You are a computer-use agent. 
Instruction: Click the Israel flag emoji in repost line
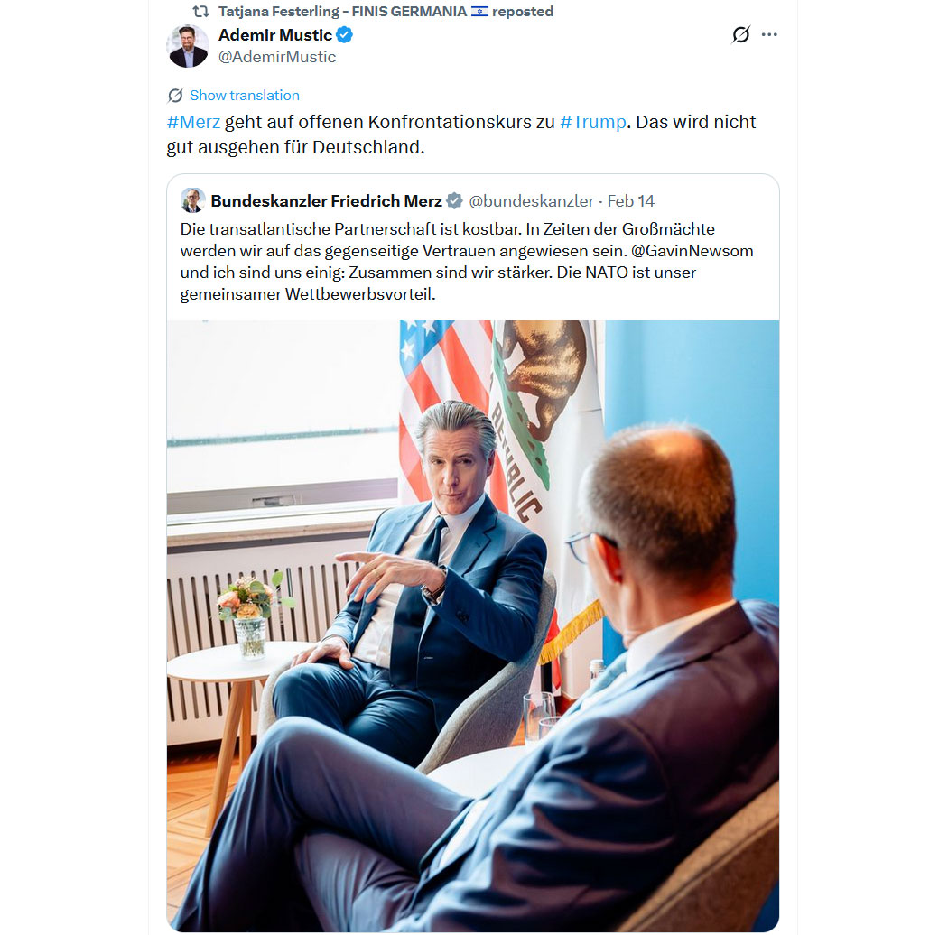pos(479,12)
